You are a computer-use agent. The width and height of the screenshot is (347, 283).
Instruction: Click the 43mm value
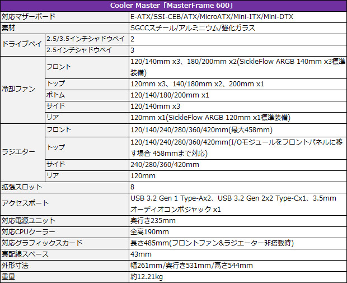click(238, 254)
